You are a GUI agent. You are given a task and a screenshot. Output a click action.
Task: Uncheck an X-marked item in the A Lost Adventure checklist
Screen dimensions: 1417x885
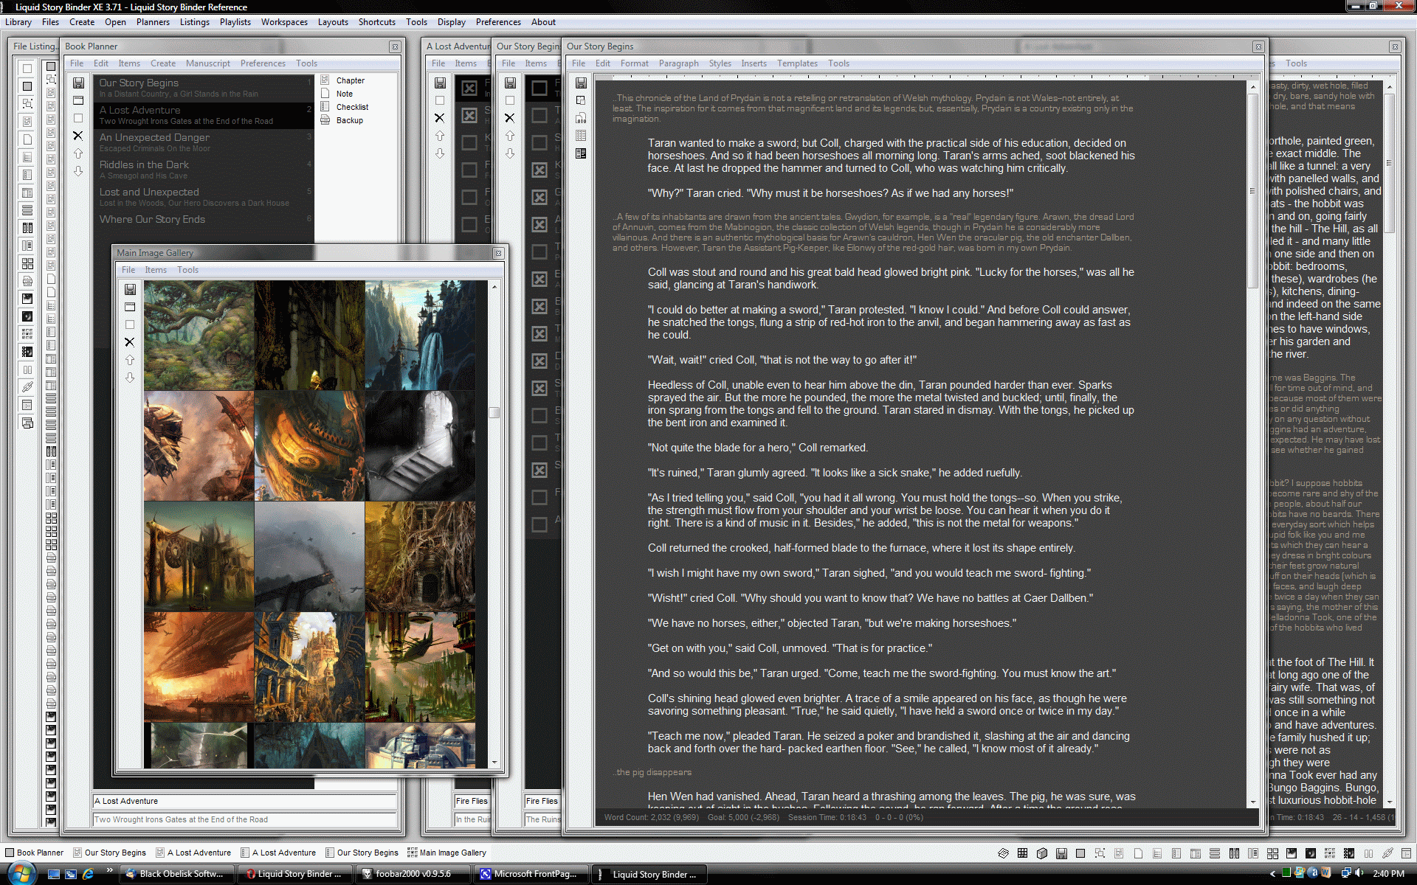[470, 115]
